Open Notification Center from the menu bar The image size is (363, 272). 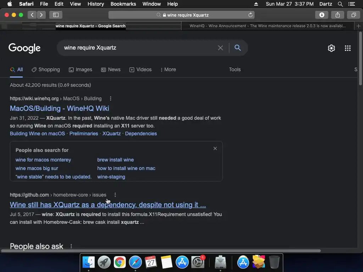point(352,4)
